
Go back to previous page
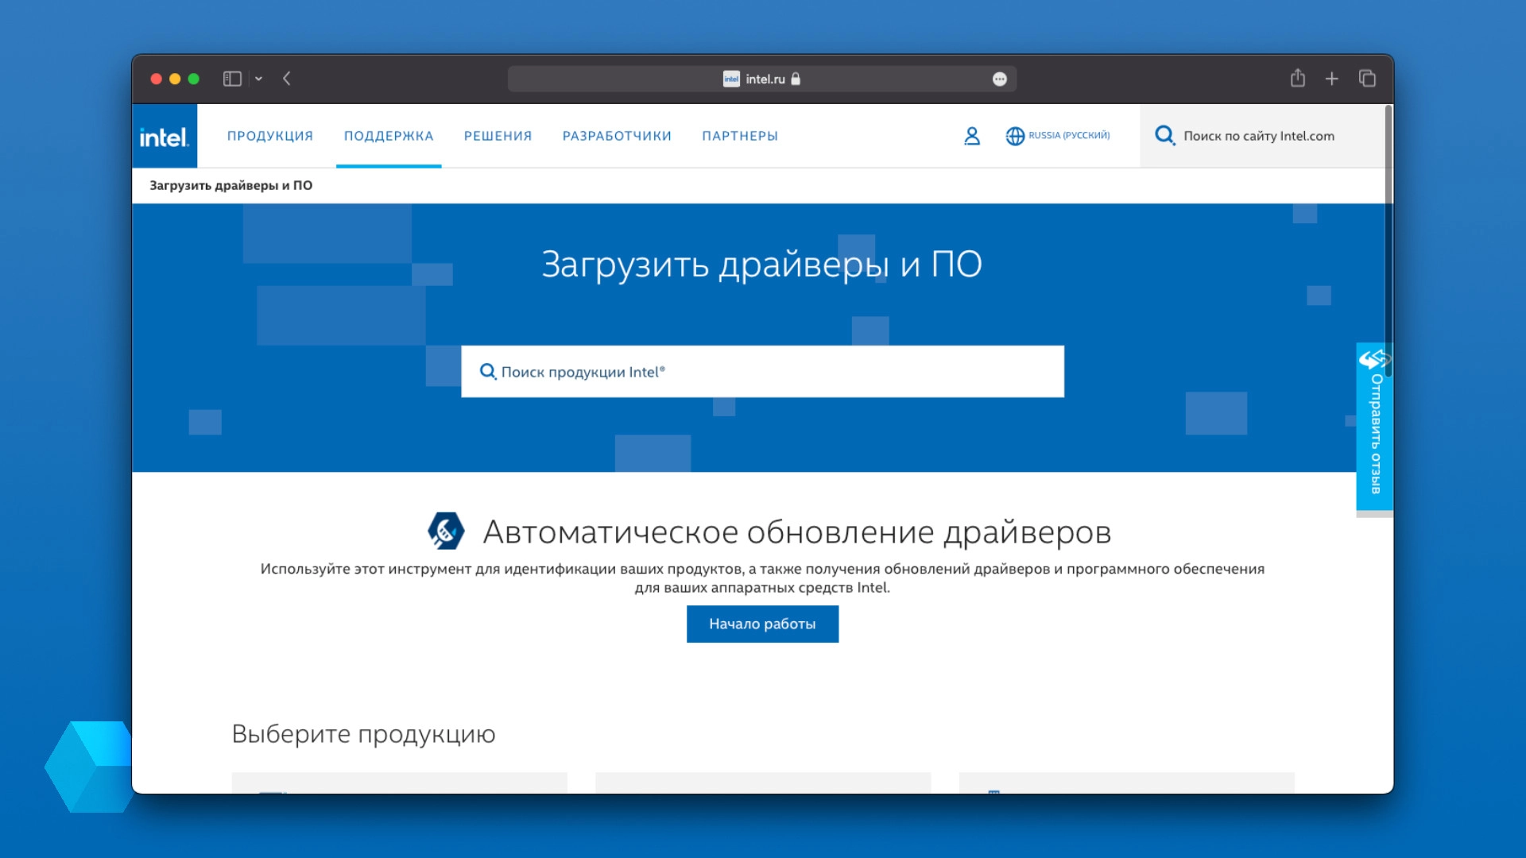pyautogui.click(x=287, y=79)
